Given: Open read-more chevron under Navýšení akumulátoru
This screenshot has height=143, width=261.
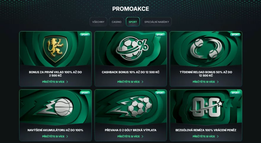Looking at the screenshot, I should click(x=67, y=136).
